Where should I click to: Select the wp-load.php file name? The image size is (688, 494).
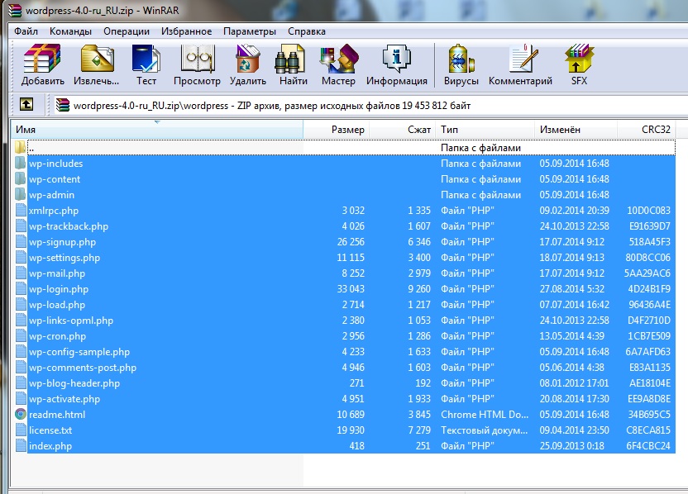[57, 305]
